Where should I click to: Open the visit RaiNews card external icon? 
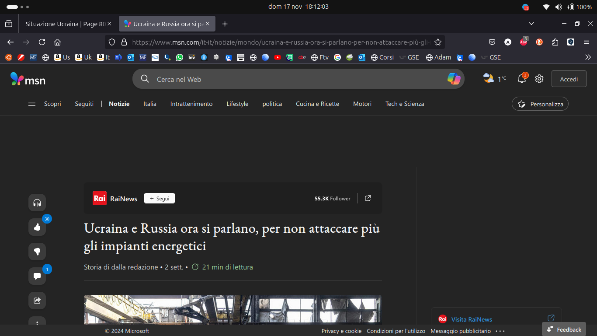click(551, 318)
